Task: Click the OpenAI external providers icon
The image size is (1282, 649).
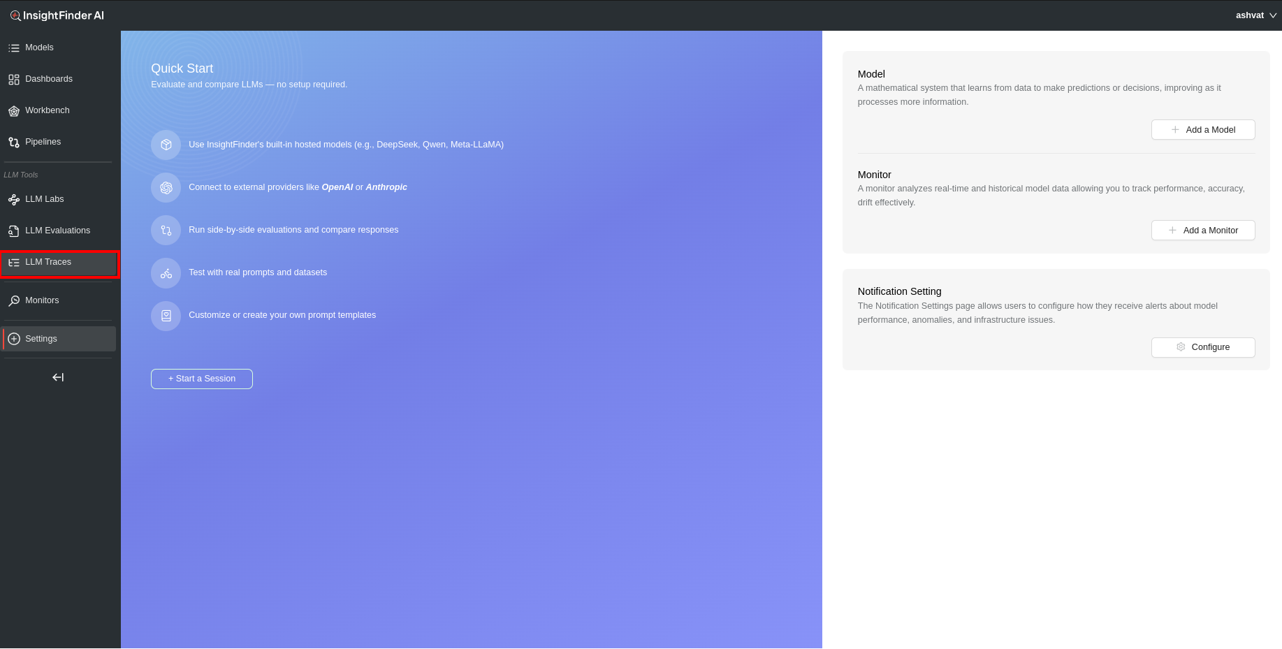Action: 166,187
